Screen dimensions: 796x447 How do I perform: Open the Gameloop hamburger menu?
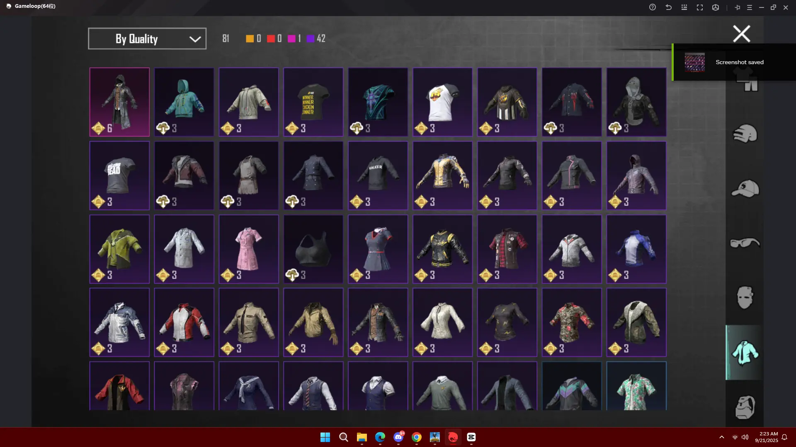(749, 7)
